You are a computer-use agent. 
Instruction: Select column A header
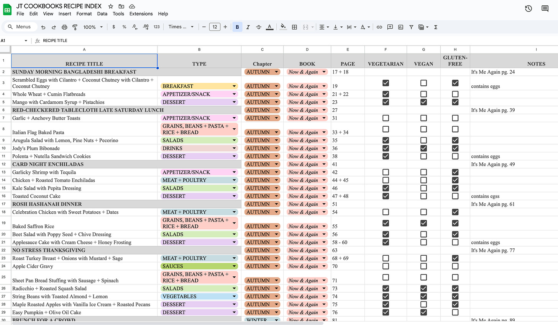(84, 49)
